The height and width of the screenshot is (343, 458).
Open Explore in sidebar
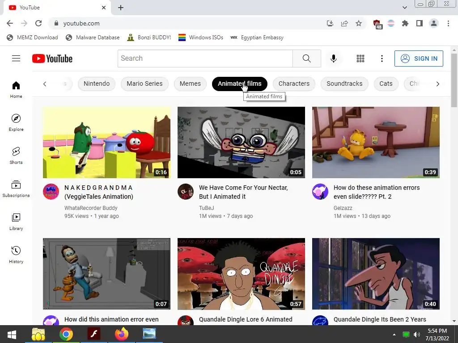(16, 122)
